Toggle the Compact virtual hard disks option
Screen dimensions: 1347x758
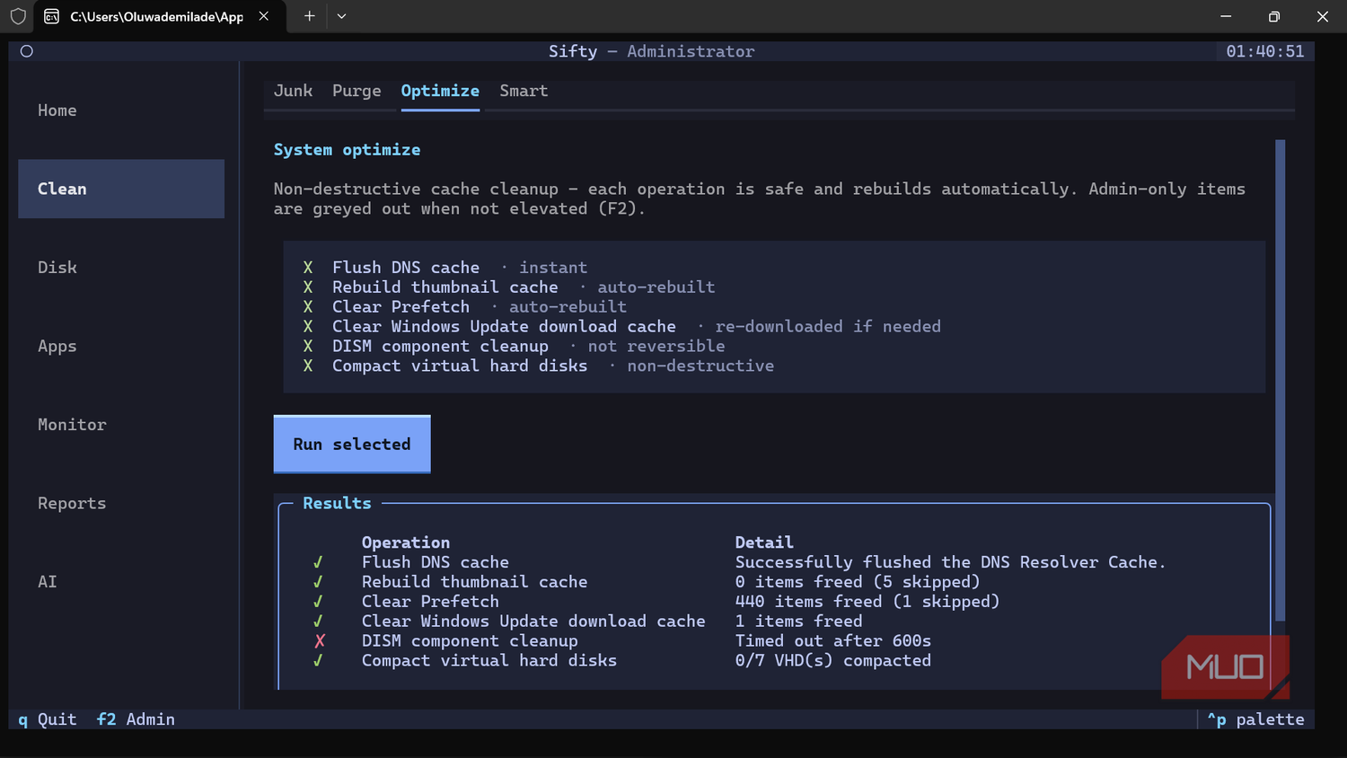coord(308,366)
